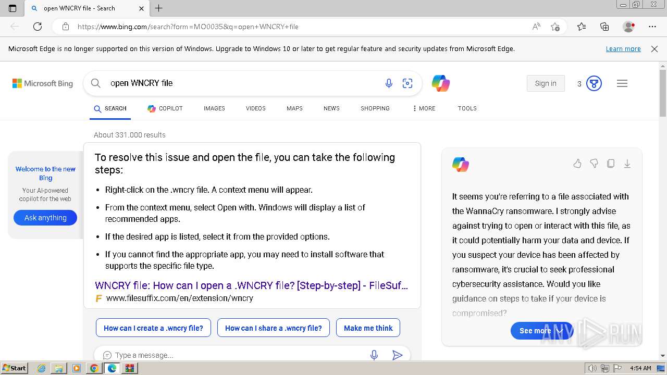
Task: Open a new tab with plus icon
Action: click(159, 8)
